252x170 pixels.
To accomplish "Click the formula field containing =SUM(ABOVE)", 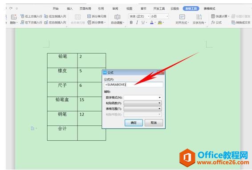I will pyautogui.click(x=134, y=85).
